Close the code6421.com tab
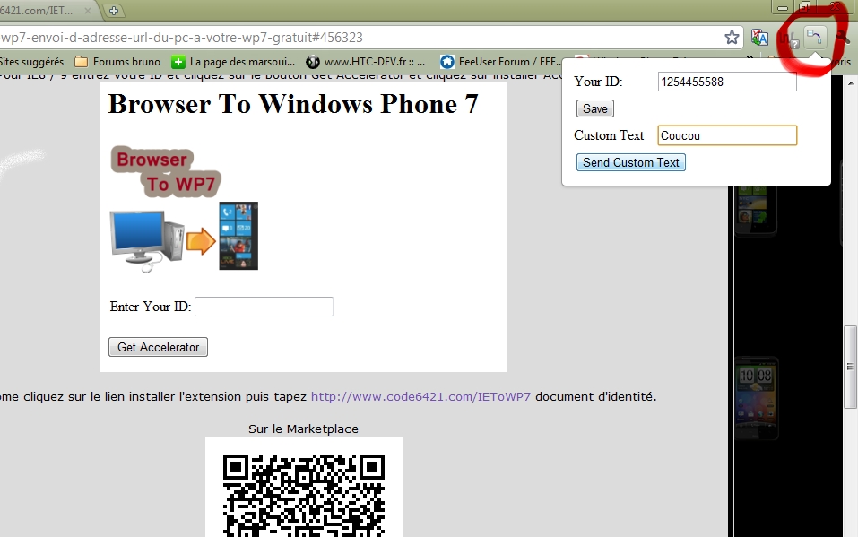 pos(87,11)
